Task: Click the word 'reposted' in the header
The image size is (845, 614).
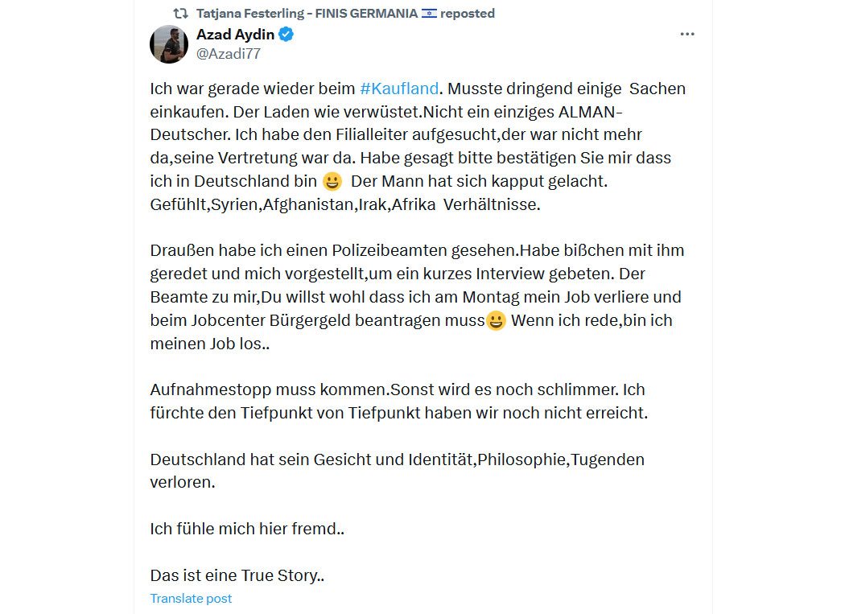Action: tap(468, 14)
